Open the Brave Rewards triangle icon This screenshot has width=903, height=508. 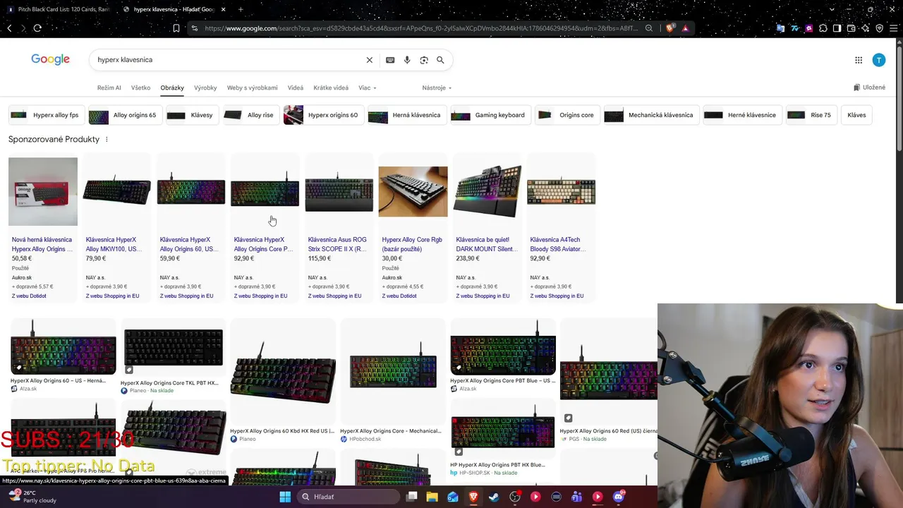pos(686,28)
